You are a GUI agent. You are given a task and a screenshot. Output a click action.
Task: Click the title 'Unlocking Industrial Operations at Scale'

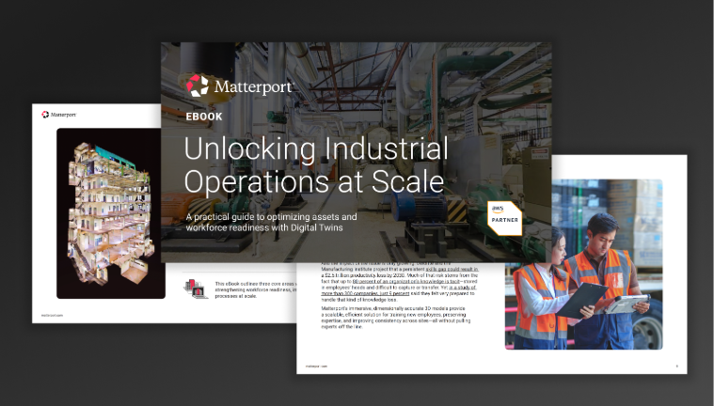[315, 164]
